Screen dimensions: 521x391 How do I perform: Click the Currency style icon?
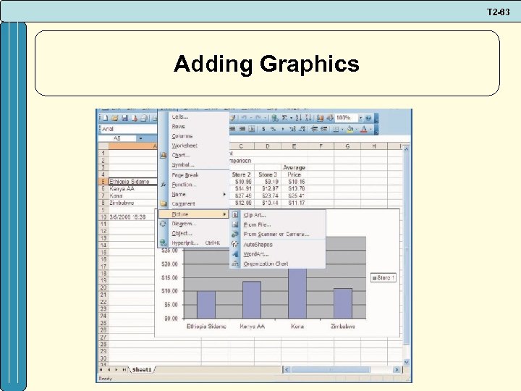263,129
